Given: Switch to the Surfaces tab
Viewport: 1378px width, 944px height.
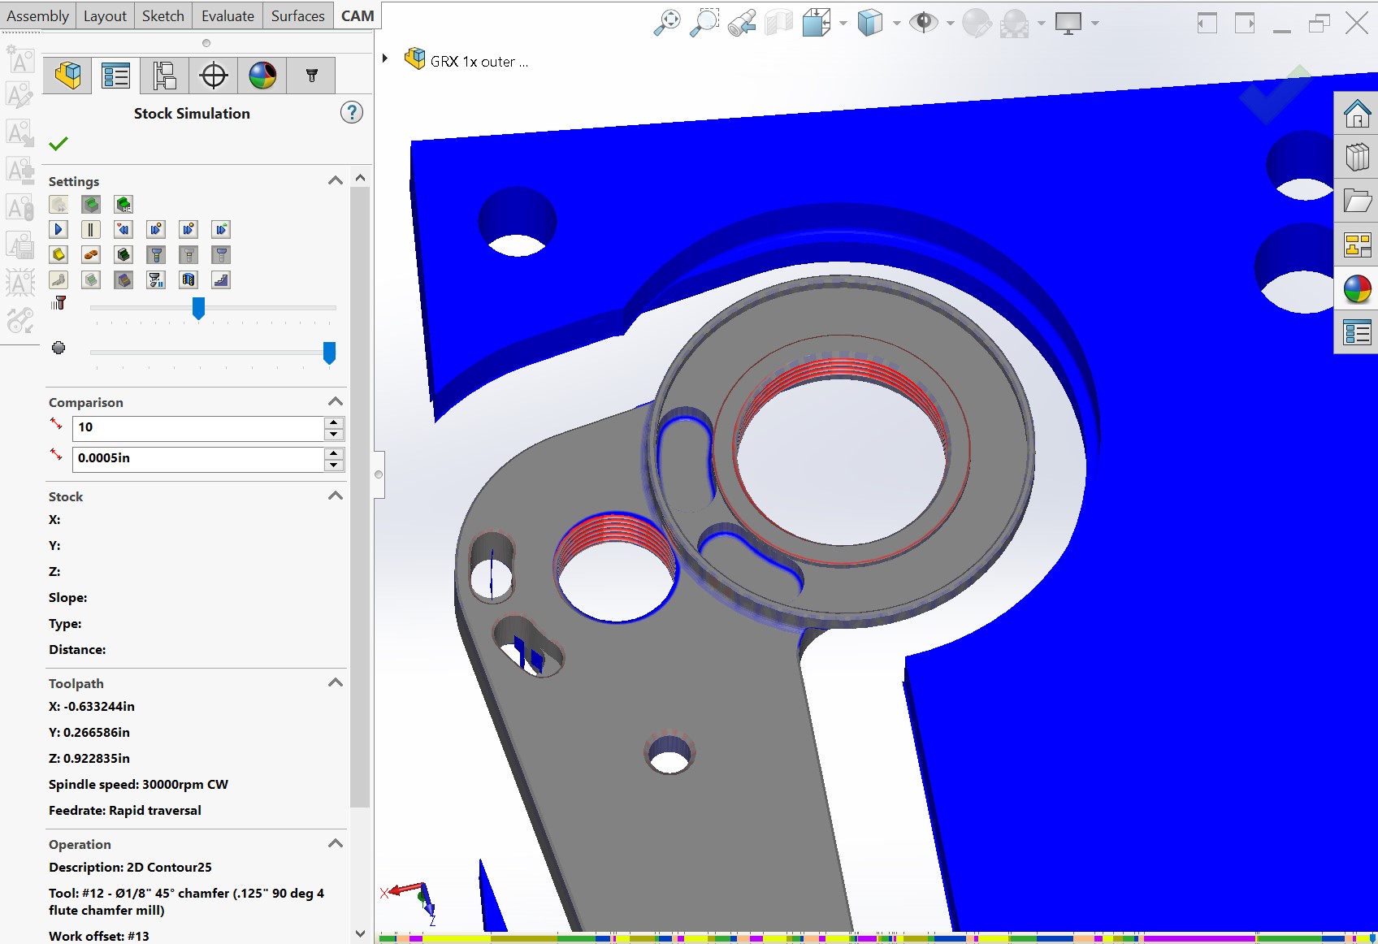Looking at the screenshot, I should [x=297, y=16].
